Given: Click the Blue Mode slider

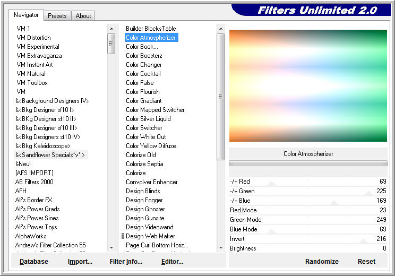Looking at the screenshot, I should [308, 229].
